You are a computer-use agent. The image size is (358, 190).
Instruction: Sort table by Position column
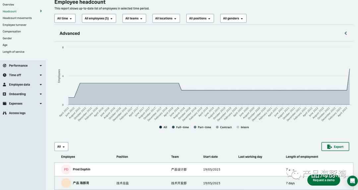[x=122, y=157]
